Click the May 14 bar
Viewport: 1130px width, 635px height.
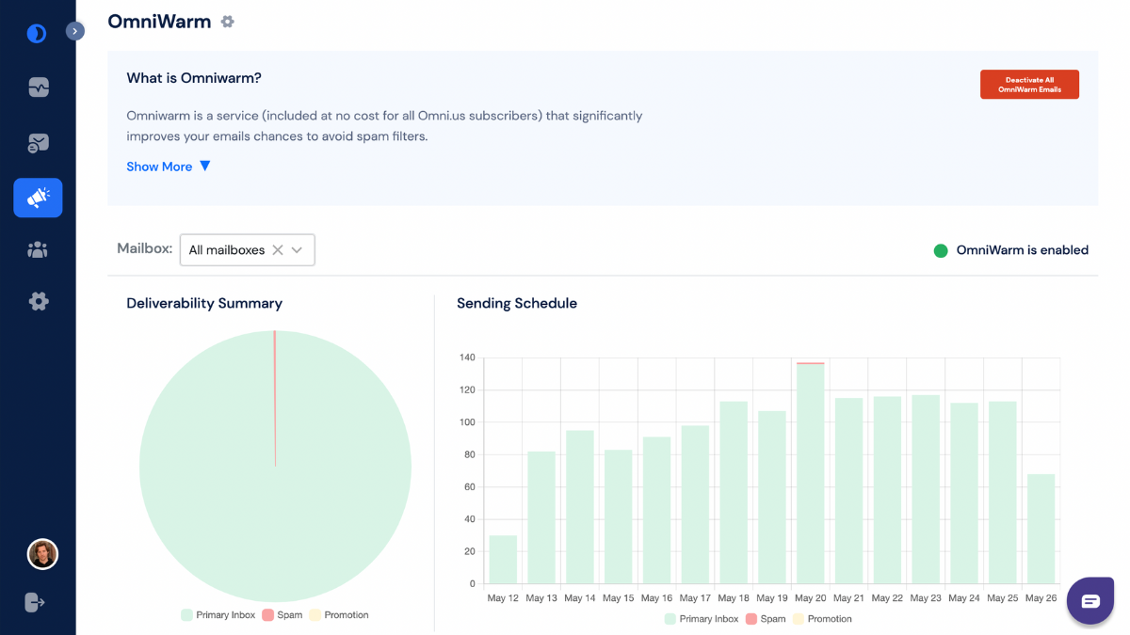click(x=580, y=507)
